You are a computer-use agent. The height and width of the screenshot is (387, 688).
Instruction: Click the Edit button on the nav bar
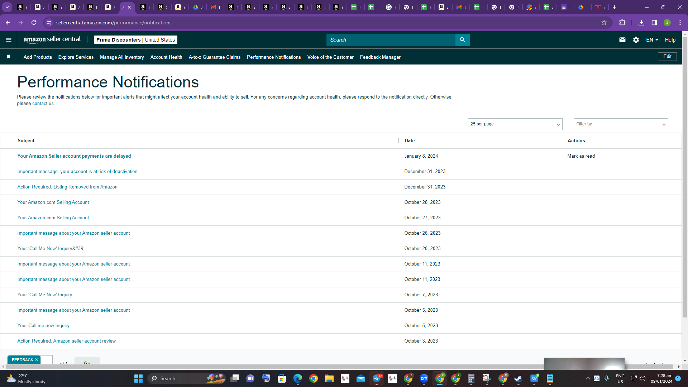(667, 57)
